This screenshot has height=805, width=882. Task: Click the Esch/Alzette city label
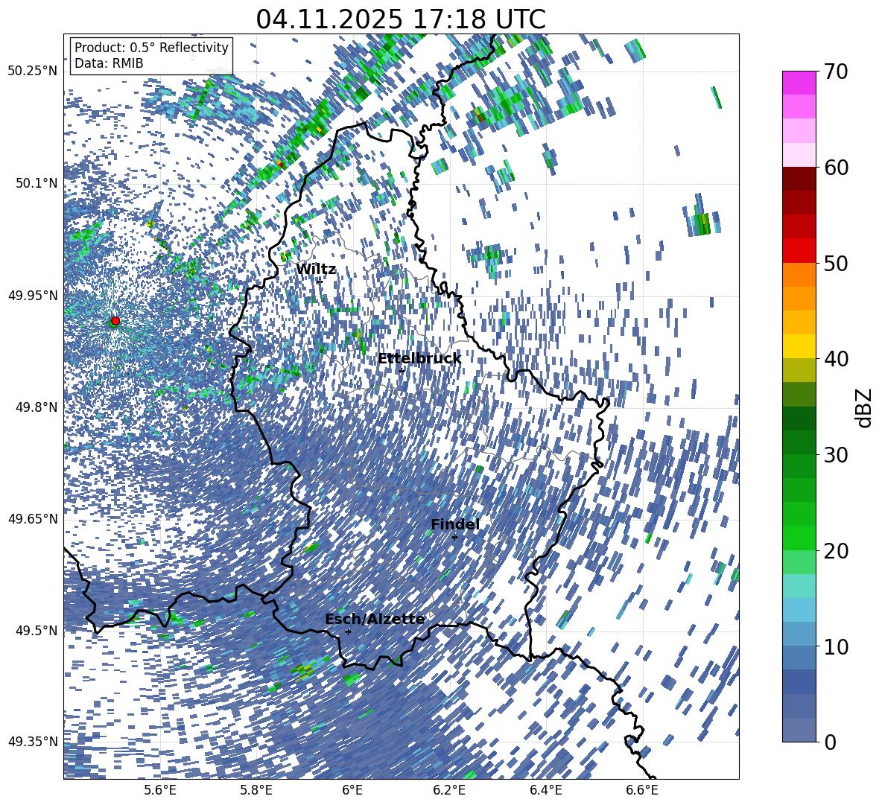375,619
